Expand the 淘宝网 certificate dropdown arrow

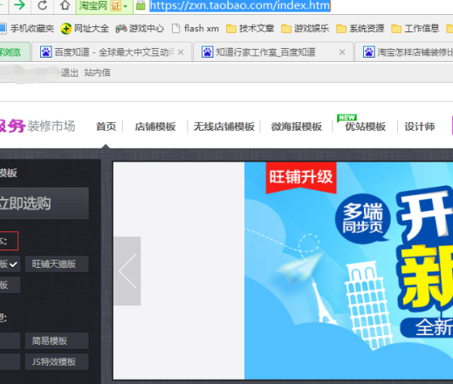[x=126, y=6]
